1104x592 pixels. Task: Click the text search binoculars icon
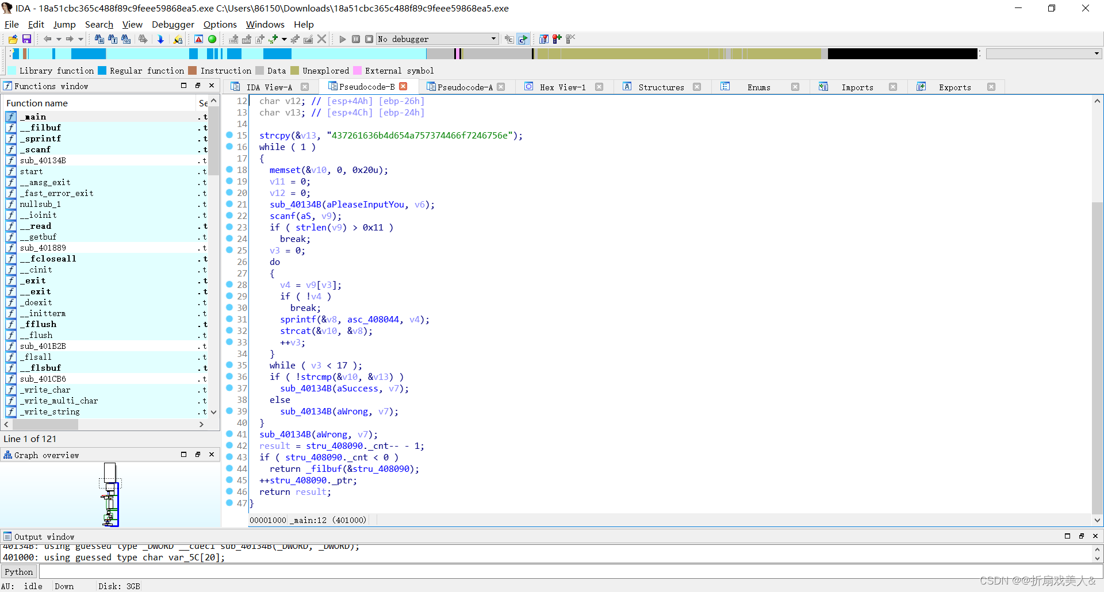click(x=113, y=39)
